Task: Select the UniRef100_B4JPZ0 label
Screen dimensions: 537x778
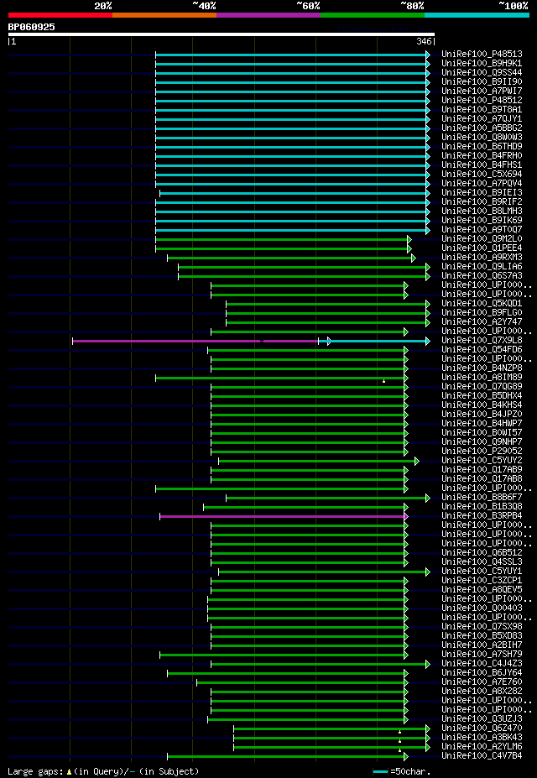Action: coord(482,415)
